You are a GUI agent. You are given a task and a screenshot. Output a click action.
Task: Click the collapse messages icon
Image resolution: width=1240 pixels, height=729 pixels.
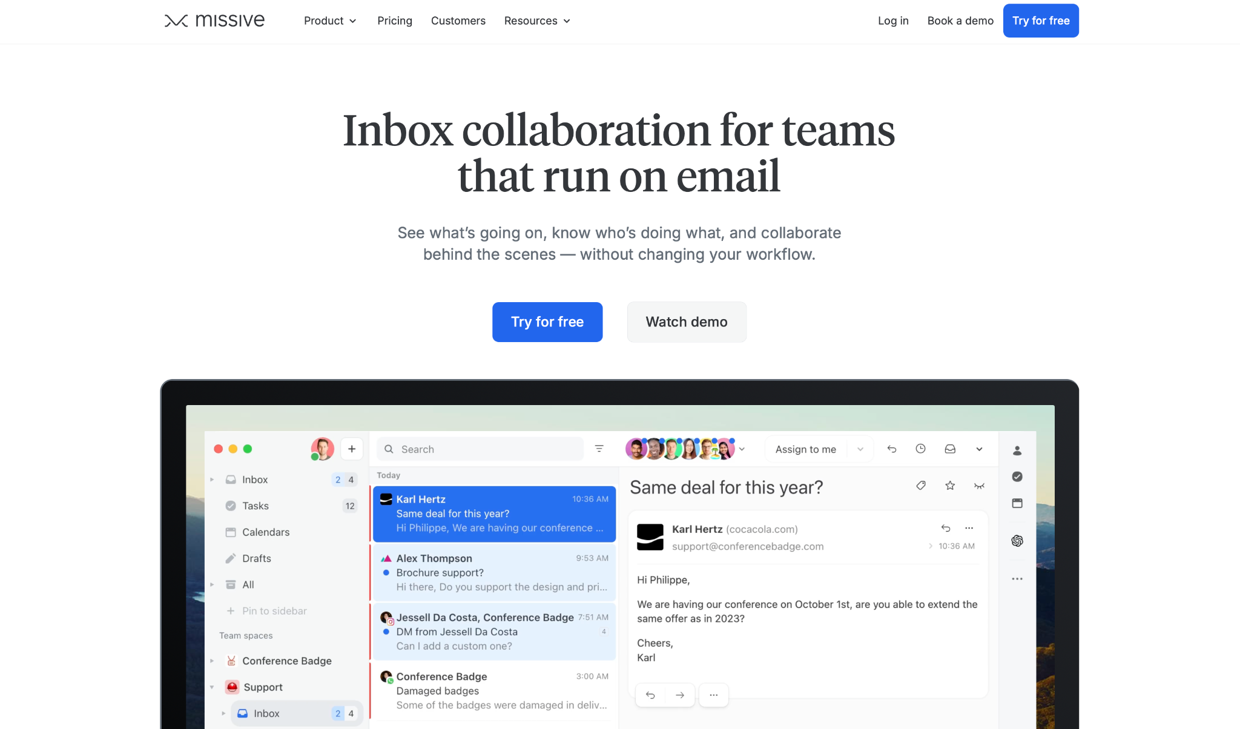point(979,486)
